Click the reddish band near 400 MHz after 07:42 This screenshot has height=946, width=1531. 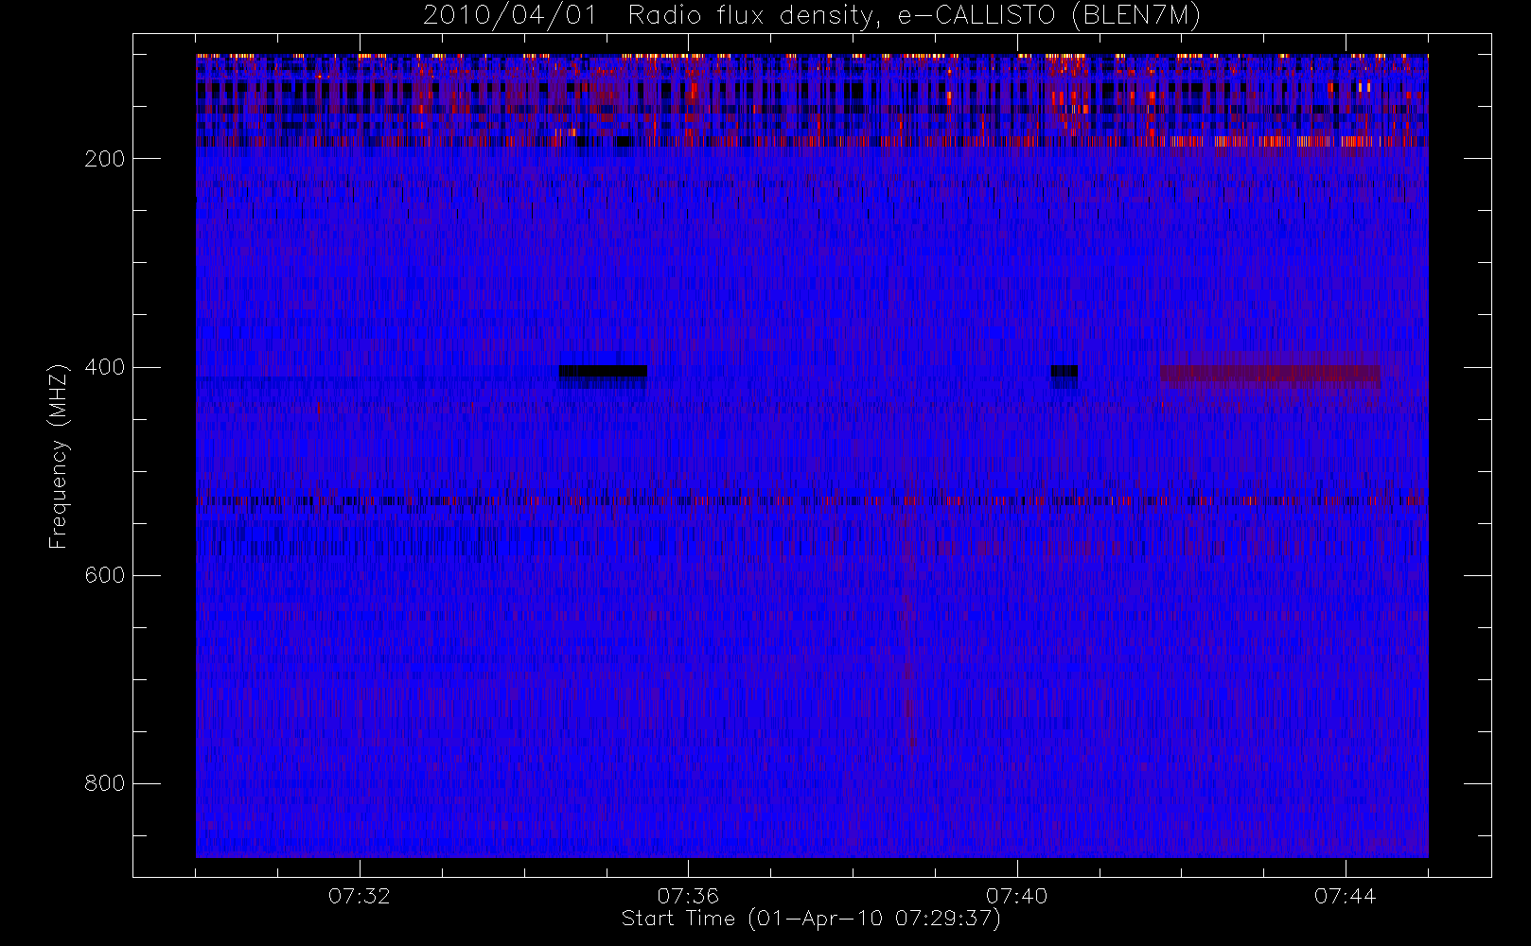(1270, 375)
